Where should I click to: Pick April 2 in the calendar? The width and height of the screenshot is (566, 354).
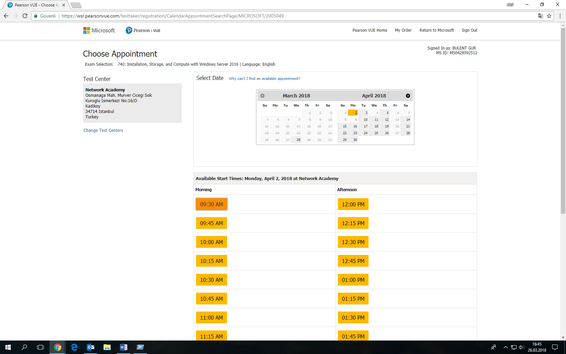point(353,113)
